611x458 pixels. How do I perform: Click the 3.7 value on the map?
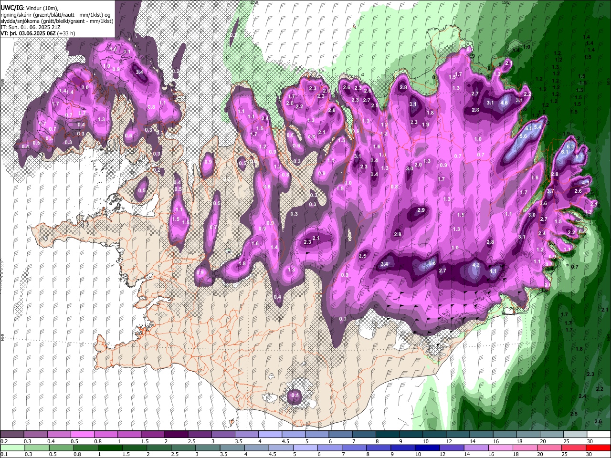[x=550, y=191]
